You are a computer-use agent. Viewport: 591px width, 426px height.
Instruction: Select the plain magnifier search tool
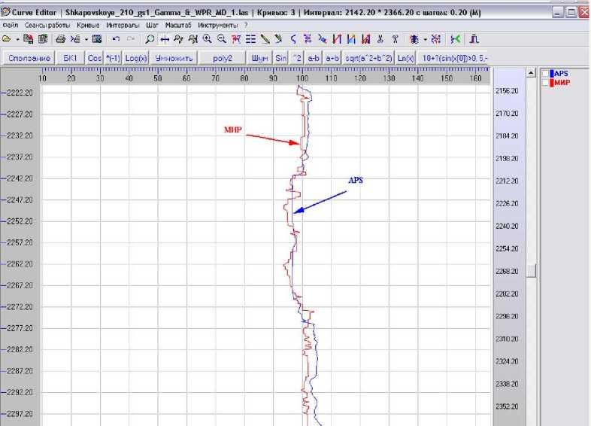(150, 39)
